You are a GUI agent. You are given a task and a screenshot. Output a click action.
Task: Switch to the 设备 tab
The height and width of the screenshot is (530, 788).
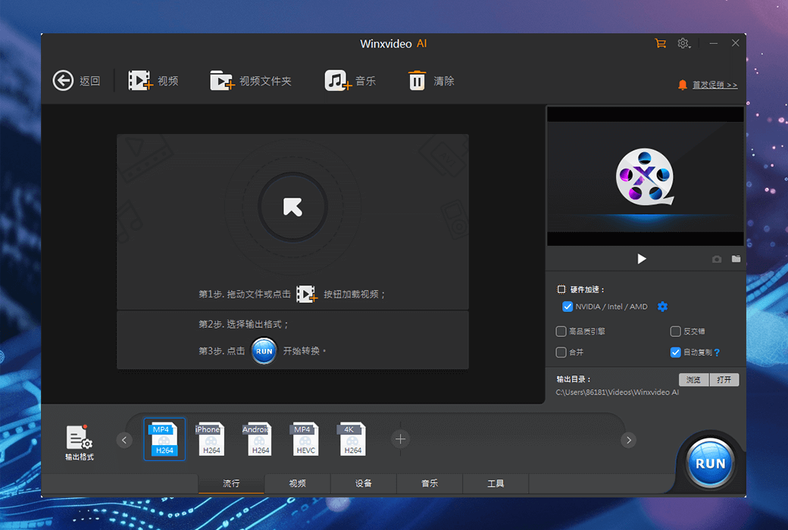click(x=364, y=483)
